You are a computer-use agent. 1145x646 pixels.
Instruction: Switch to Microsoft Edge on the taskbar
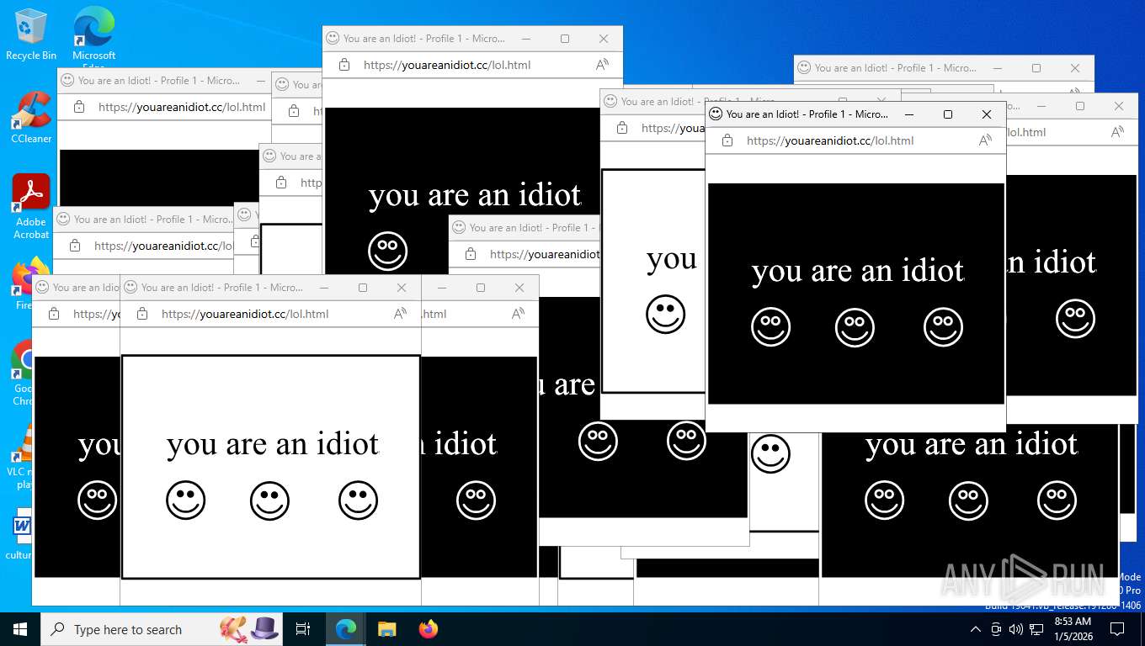coord(346,629)
